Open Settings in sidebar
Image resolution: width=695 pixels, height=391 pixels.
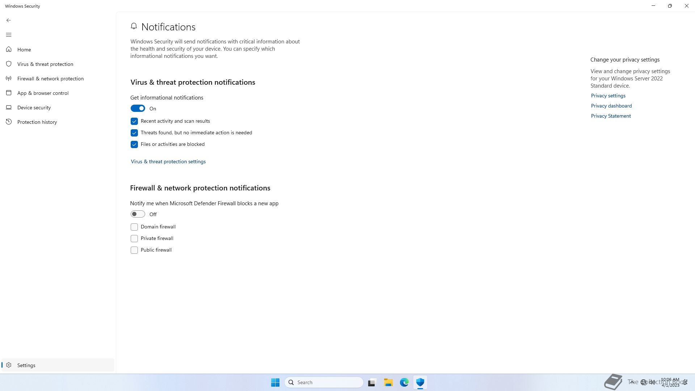pyautogui.click(x=58, y=365)
